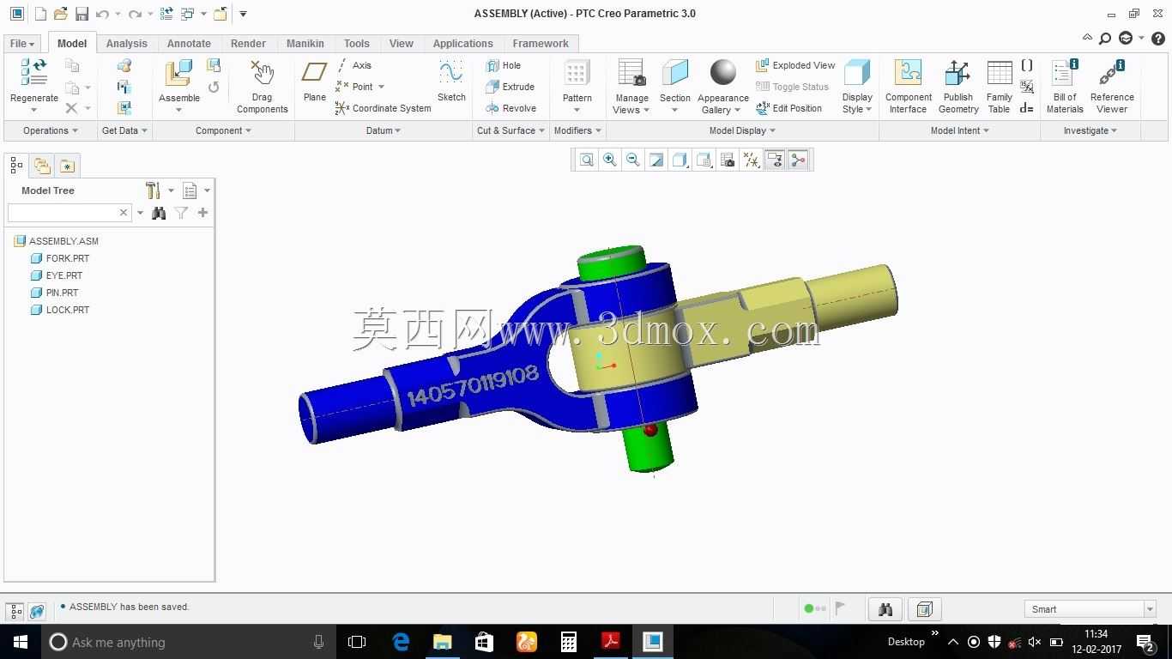Choose the Extrude tool
Screen dimensions: 1172x659
(510, 87)
